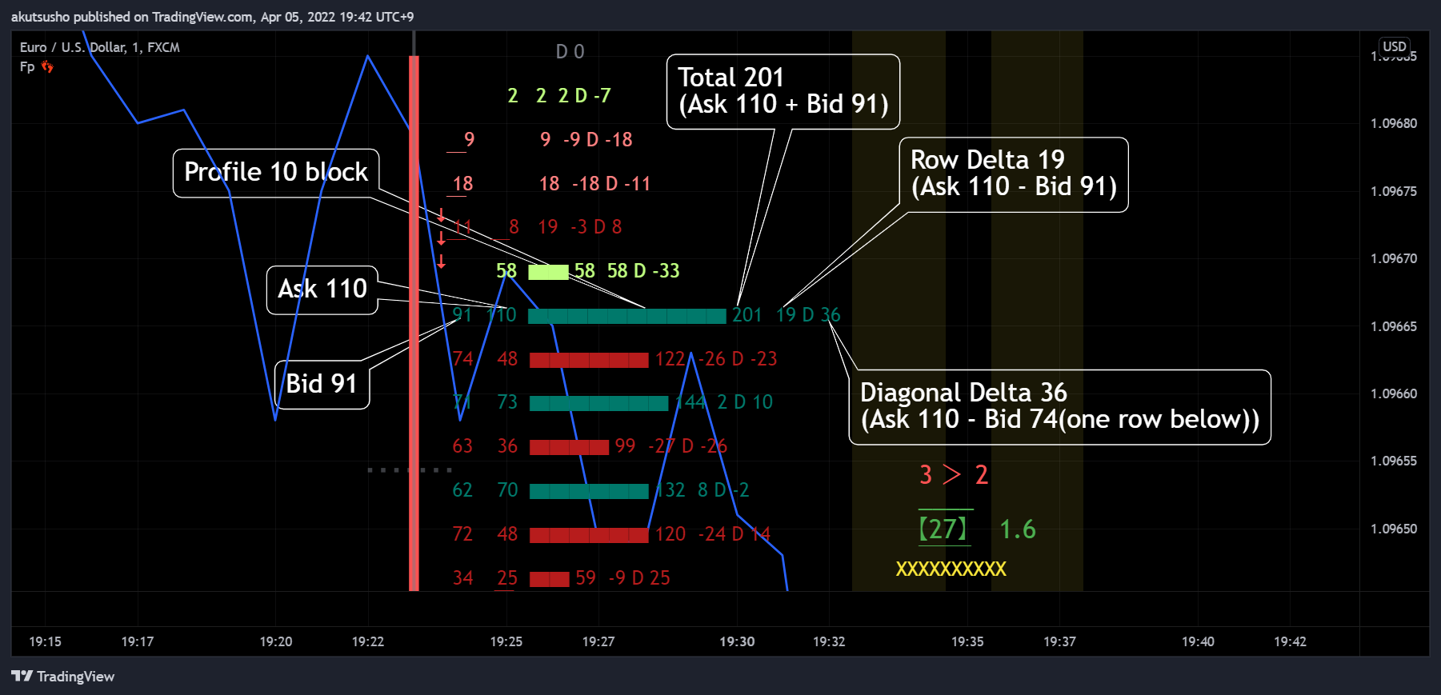The image size is (1441, 695).
Task: Click the '-9 D -18' row text
Action: [598, 140]
